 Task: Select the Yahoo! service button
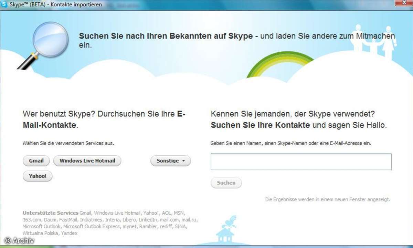tap(38, 176)
